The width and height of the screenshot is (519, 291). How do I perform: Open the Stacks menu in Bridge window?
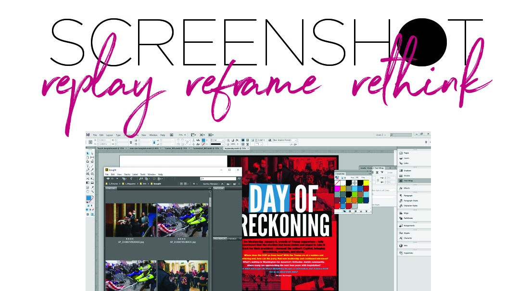click(x=127, y=174)
